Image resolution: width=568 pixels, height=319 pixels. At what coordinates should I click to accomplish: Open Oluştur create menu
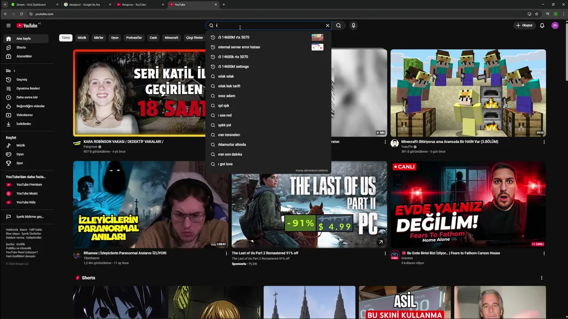coord(524,25)
